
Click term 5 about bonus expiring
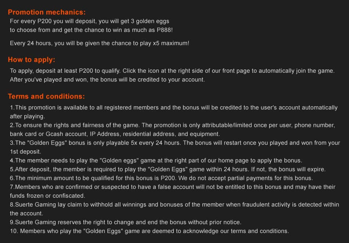[x=168, y=169]
